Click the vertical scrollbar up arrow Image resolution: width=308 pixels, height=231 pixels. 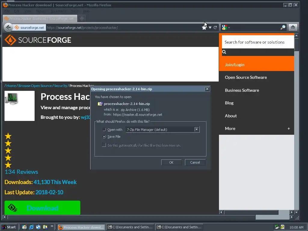tap(296, 35)
